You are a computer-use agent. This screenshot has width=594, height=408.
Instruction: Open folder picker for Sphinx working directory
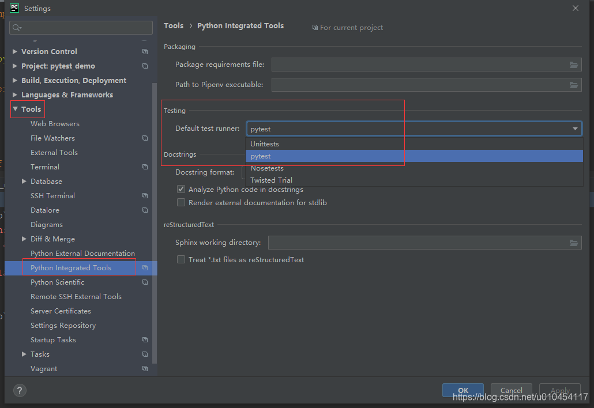(573, 243)
